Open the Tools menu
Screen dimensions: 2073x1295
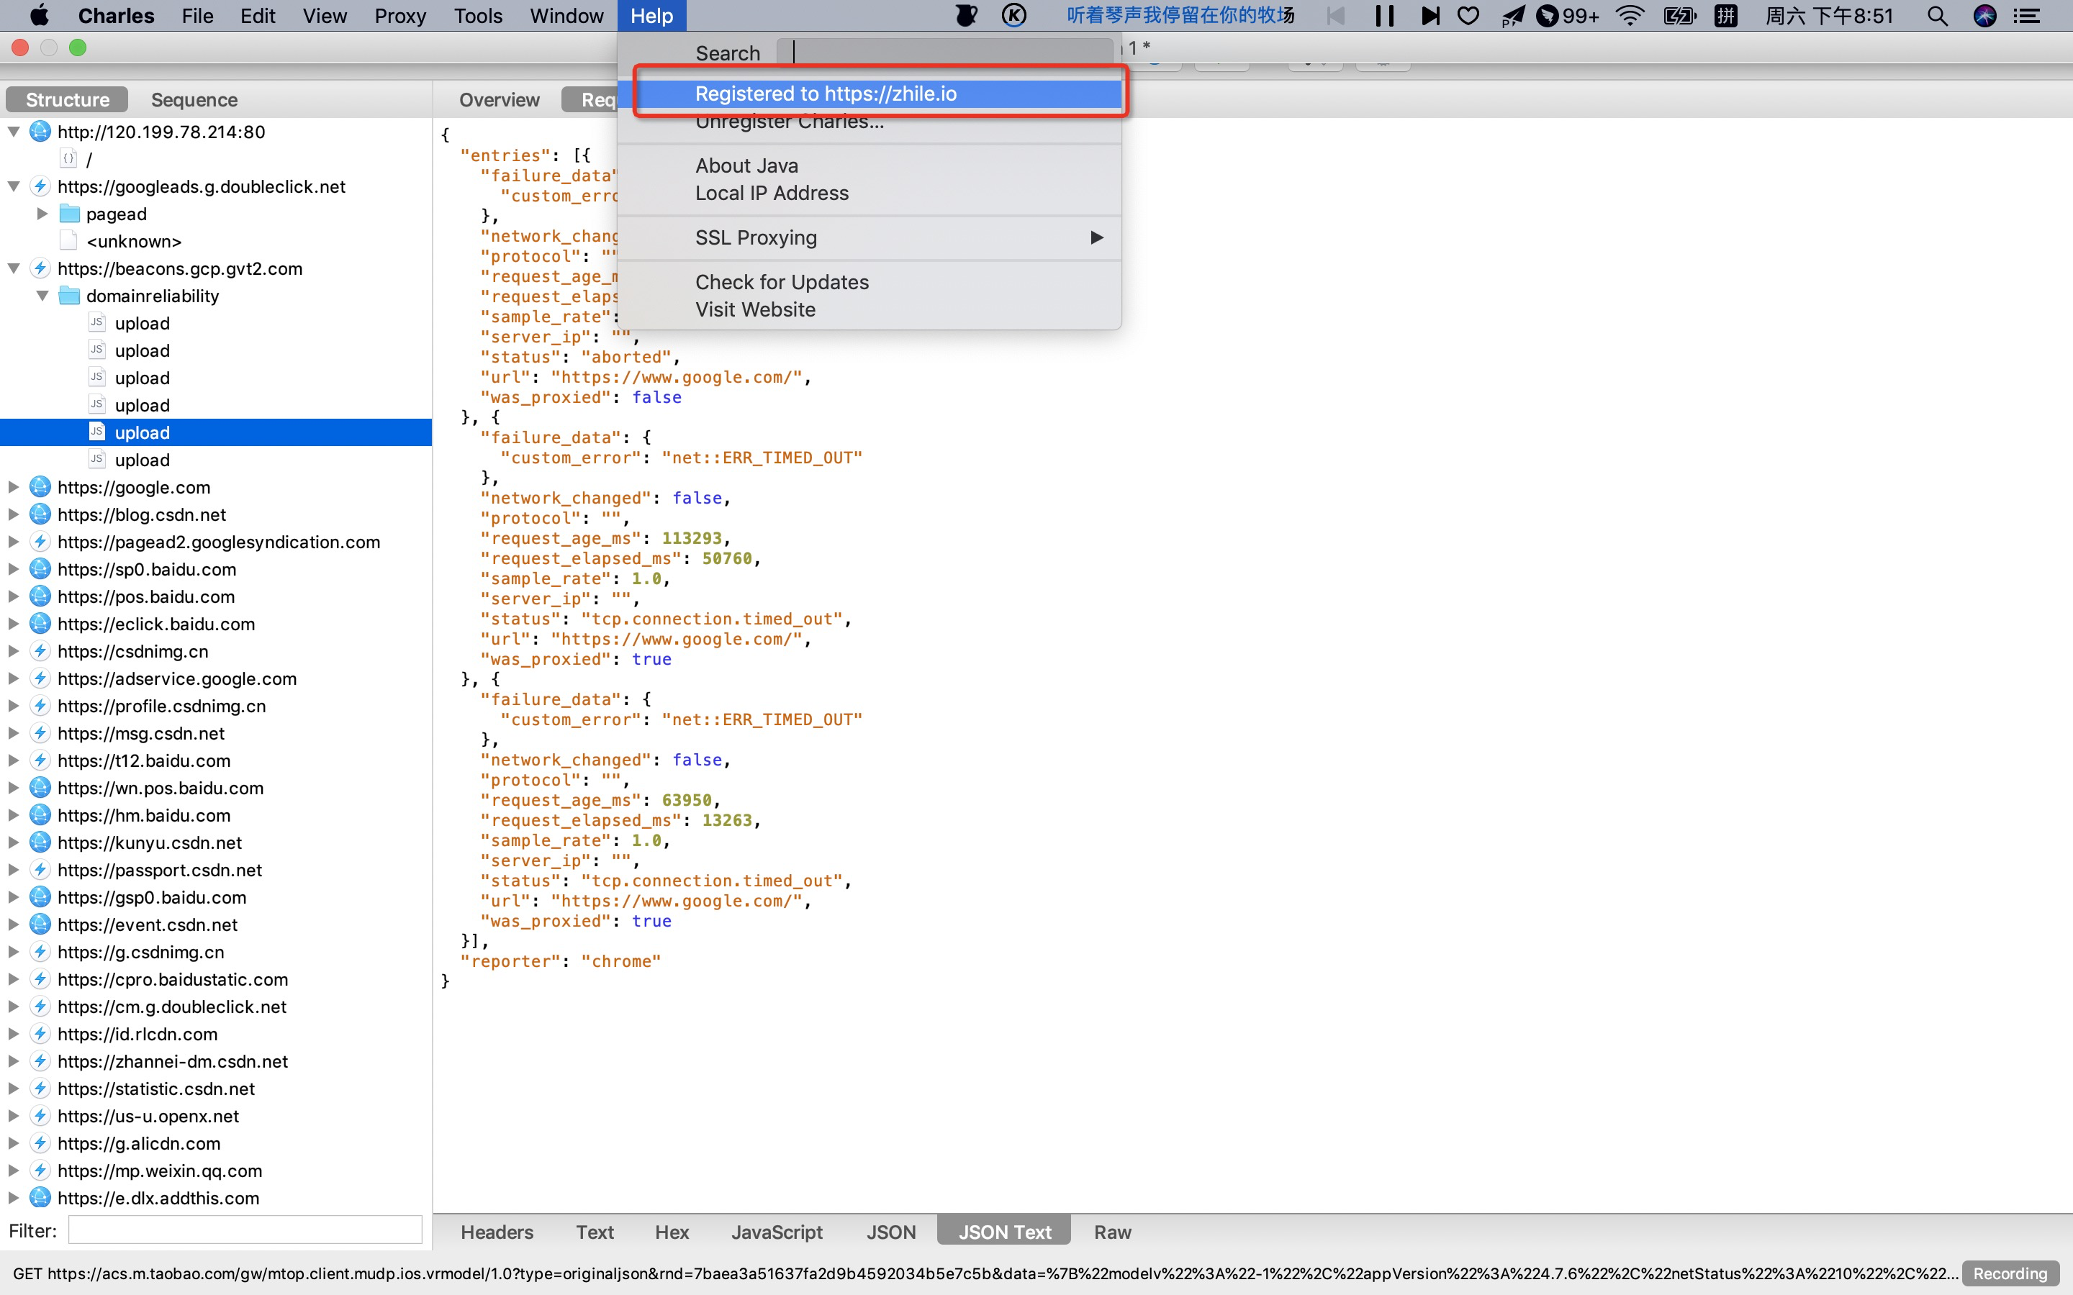[x=478, y=15]
